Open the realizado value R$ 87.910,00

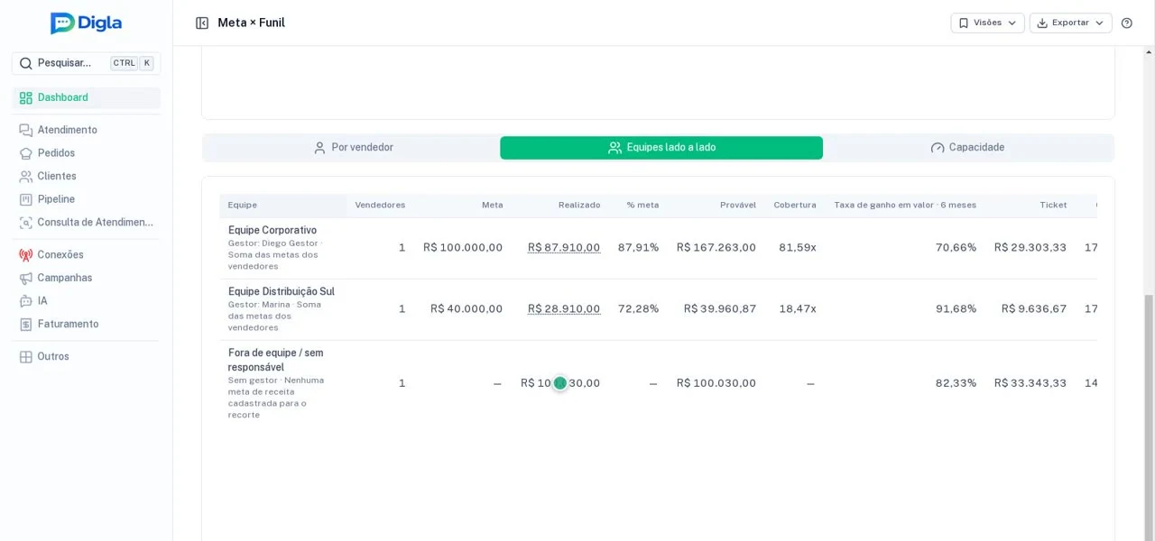[x=564, y=248]
